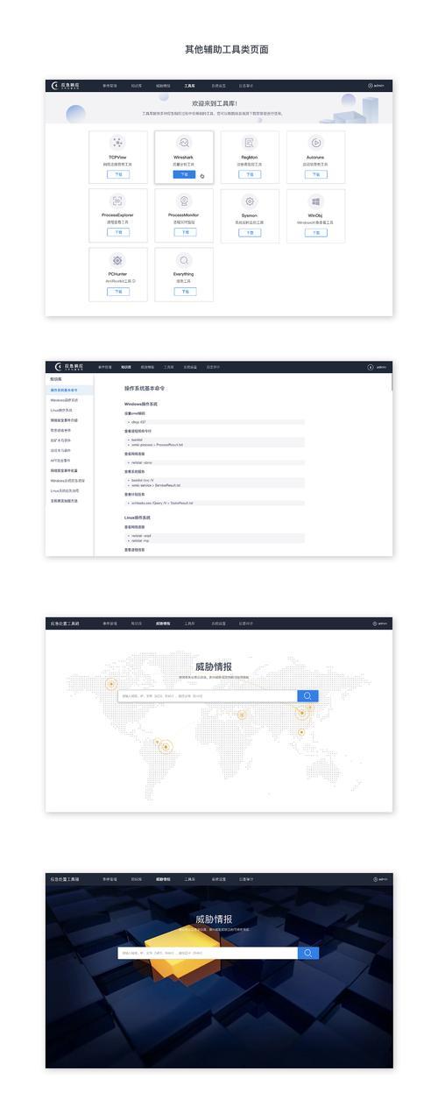Click the TCPView tool icon
Viewport: 438px width, 1106px height.
tap(117, 143)
